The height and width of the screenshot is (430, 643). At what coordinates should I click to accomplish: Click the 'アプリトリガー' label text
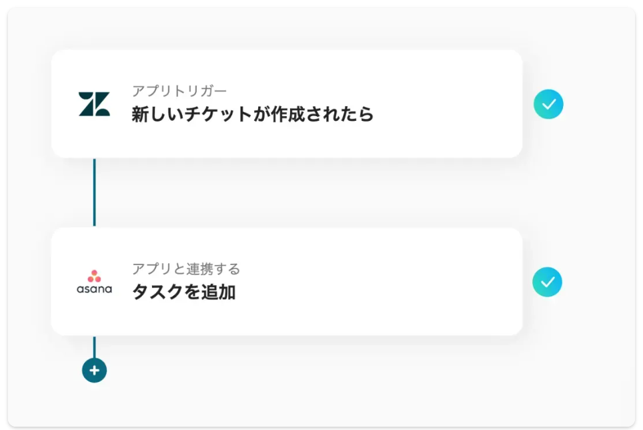pos(179,91)
